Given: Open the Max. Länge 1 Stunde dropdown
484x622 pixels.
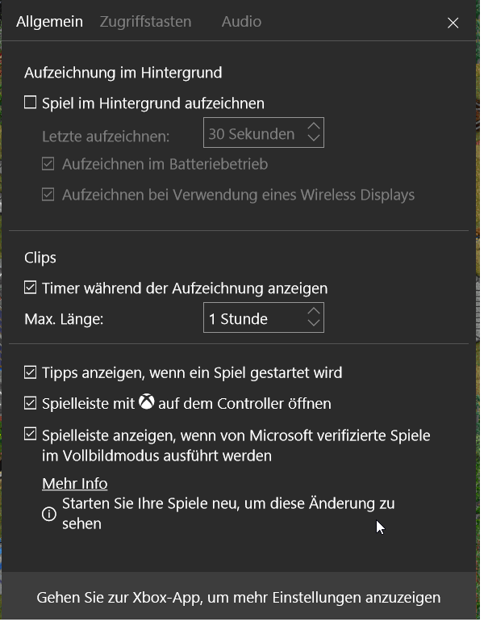Looking at the screenshot, I should tap(254, 319).
